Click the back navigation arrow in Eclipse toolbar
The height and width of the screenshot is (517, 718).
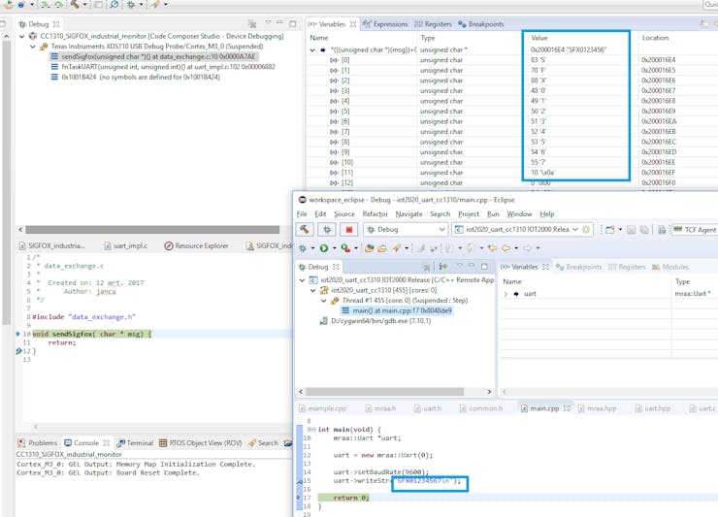tap(506, 248)
